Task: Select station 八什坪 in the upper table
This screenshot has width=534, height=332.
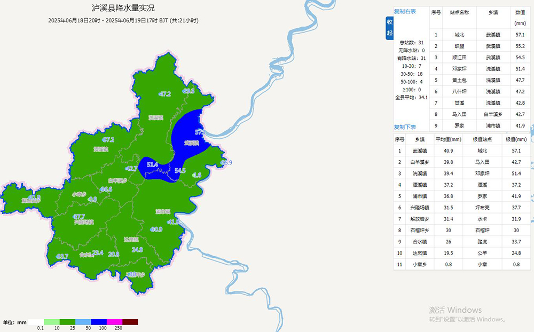Action: click(459, 92)
